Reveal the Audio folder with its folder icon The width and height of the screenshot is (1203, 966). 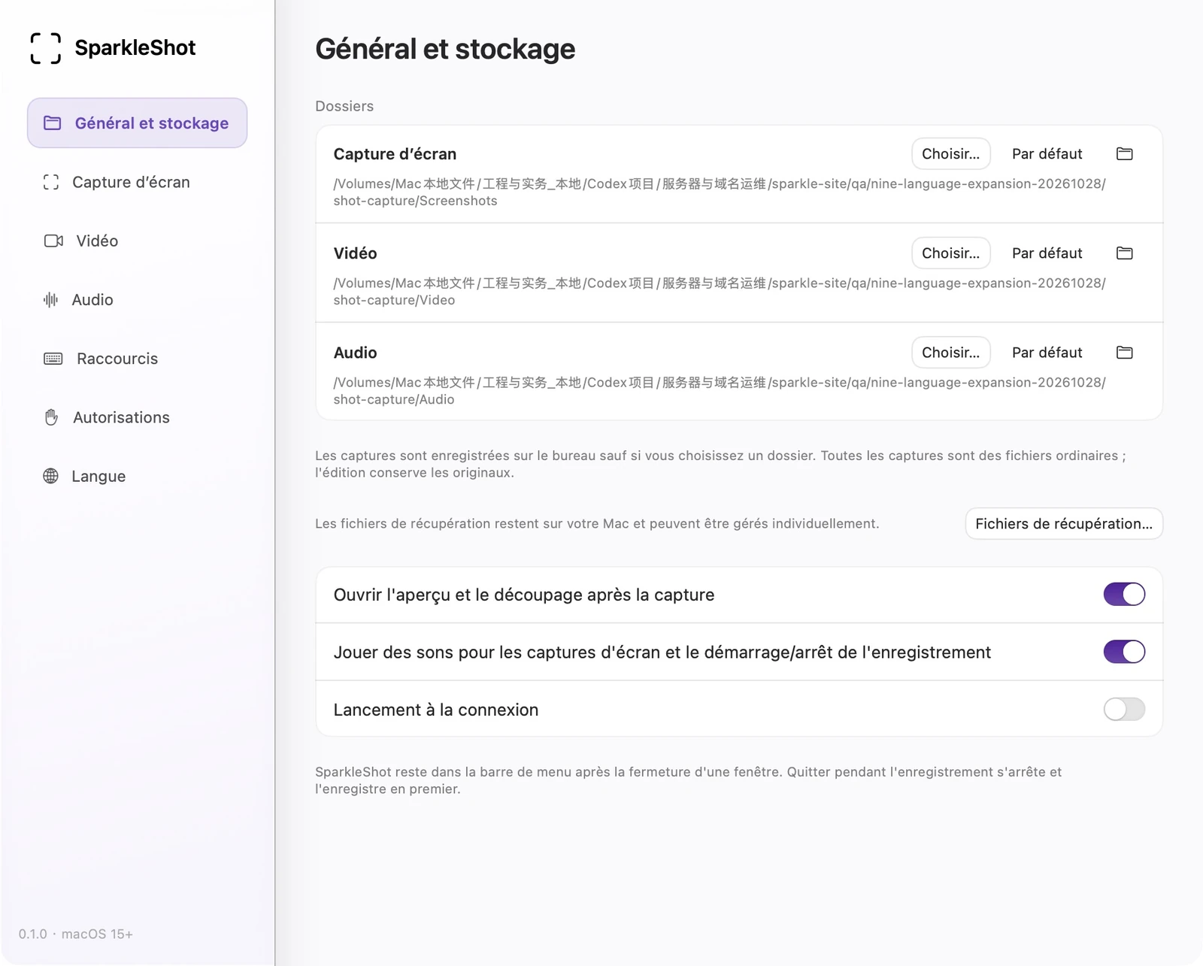1125,352
